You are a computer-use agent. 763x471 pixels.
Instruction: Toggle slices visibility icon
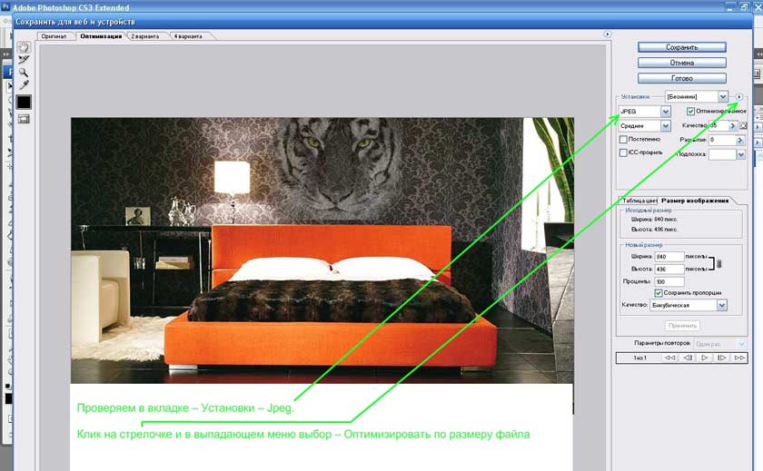click(24, 118)
